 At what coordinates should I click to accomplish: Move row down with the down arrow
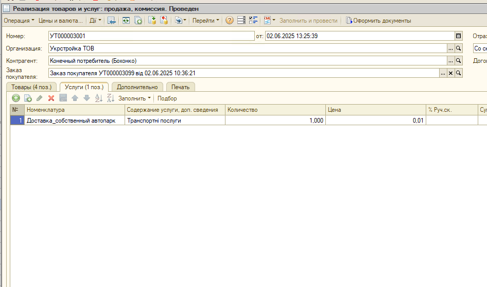pyautogui.click(x=86, y=98)
